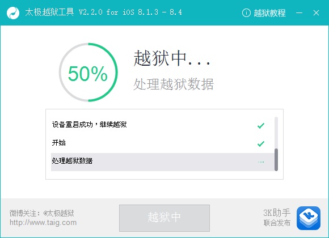Click the disabled 越狱中 button
This screenshot has height=238, width=329.
pos(164,218)
